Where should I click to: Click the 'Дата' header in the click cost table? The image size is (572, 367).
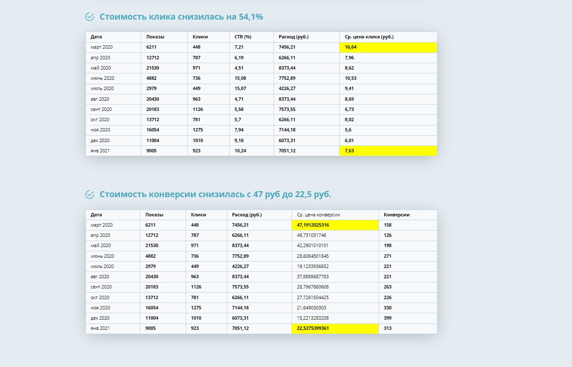pyautogui.click(x=96, y=37)
